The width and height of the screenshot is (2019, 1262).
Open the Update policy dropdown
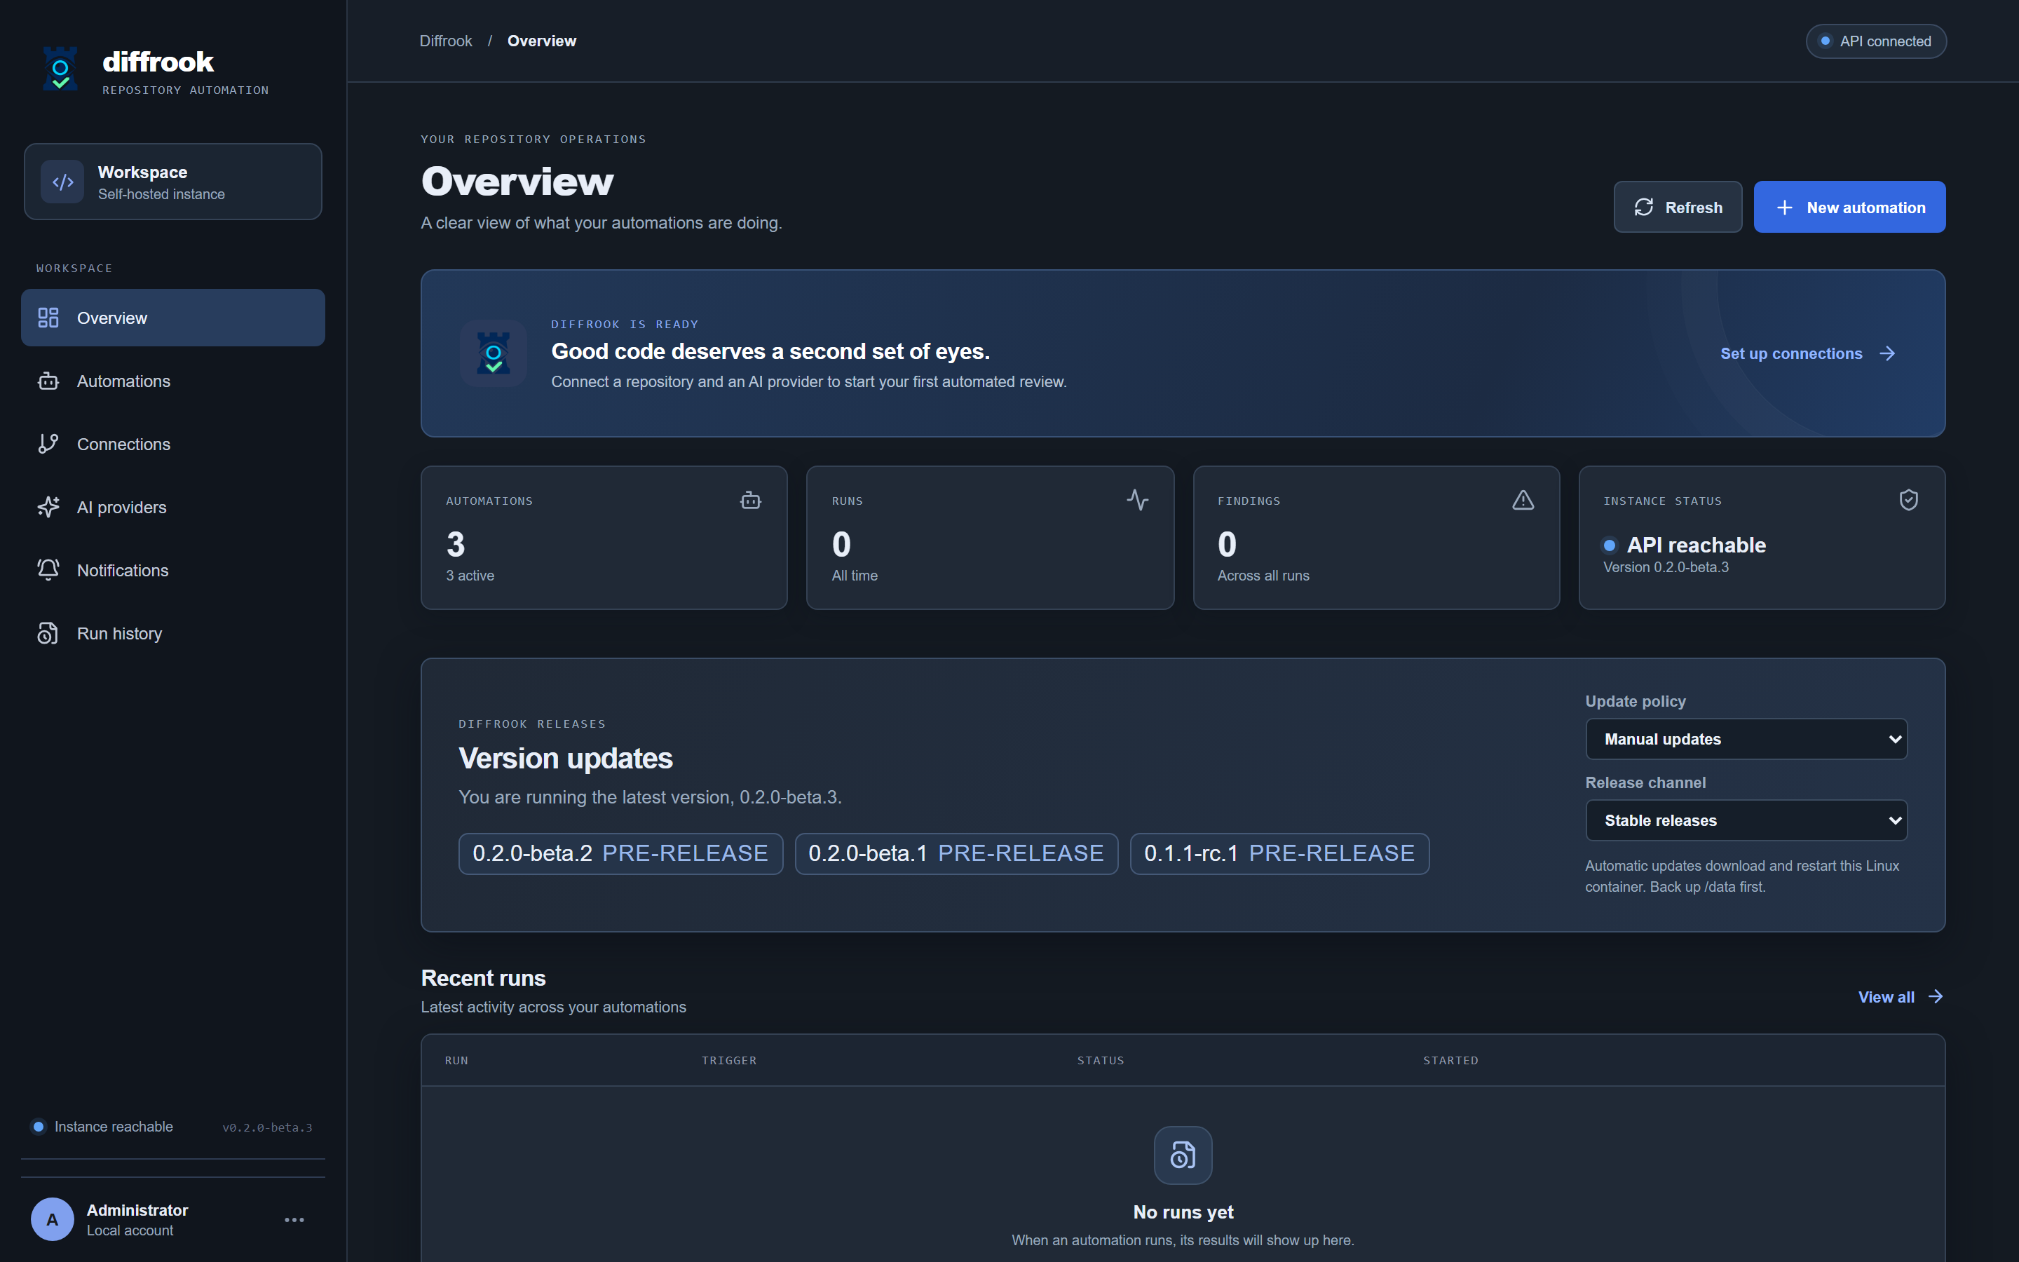pos(1746,740)
